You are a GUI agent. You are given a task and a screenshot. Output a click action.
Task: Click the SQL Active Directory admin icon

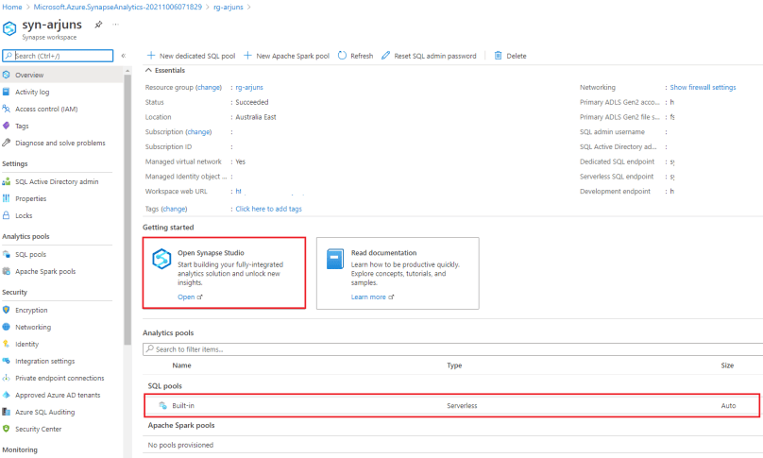tap(6, 181)
